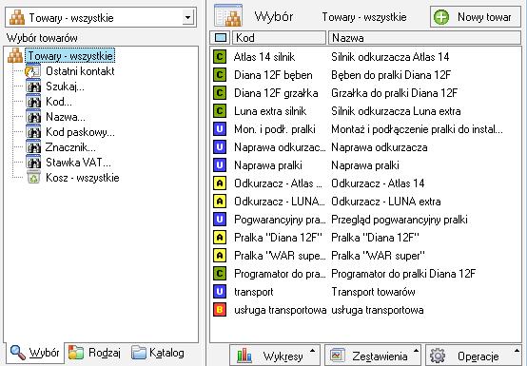Click binoculars icon next to Szukaj...
Image resolution: width=527 pixels, height=366 pixels.
(x=33, y=87)
